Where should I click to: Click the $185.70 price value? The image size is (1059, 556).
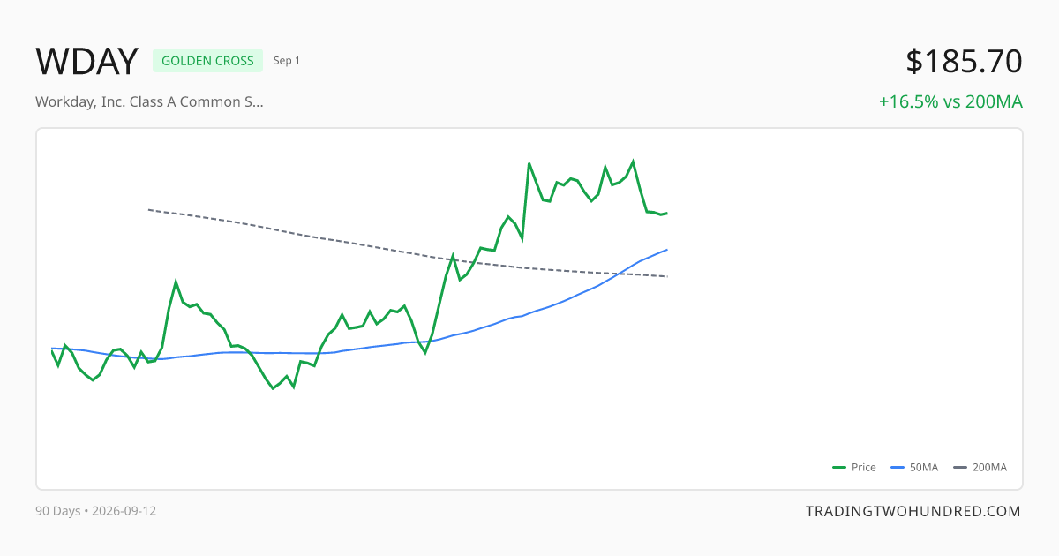964,61
